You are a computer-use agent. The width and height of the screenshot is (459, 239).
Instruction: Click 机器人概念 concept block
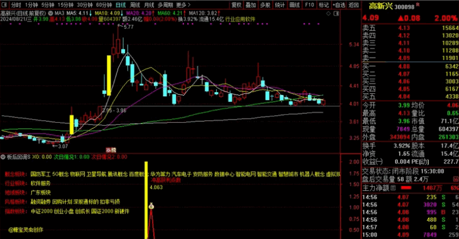(x=313, y=174)
